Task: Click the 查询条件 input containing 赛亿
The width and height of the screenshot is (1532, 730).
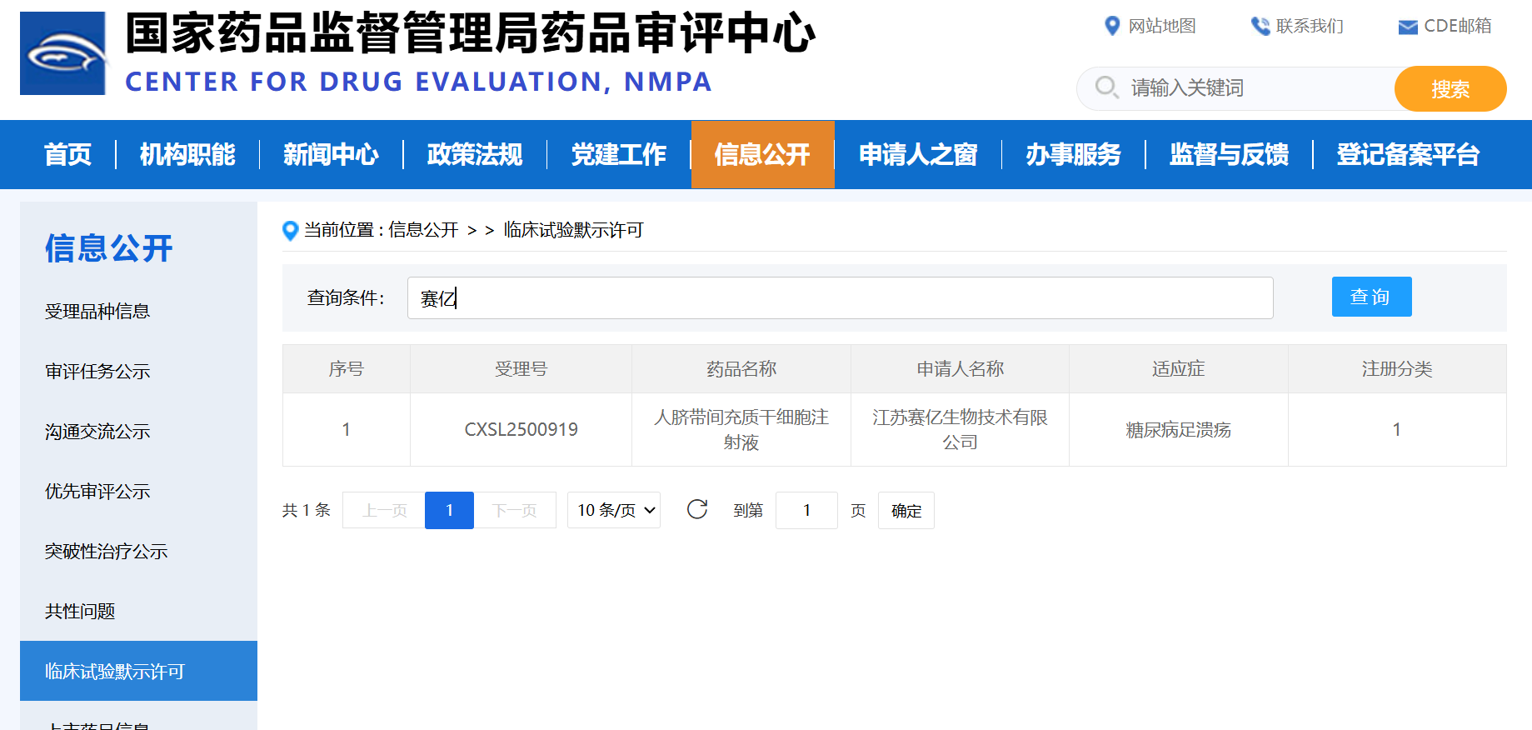Action: tap(840, 297)
